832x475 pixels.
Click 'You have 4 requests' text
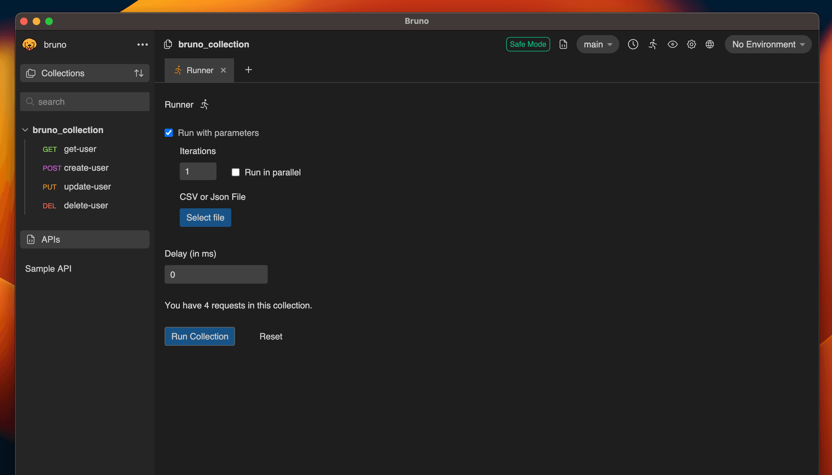pos(238,305)
